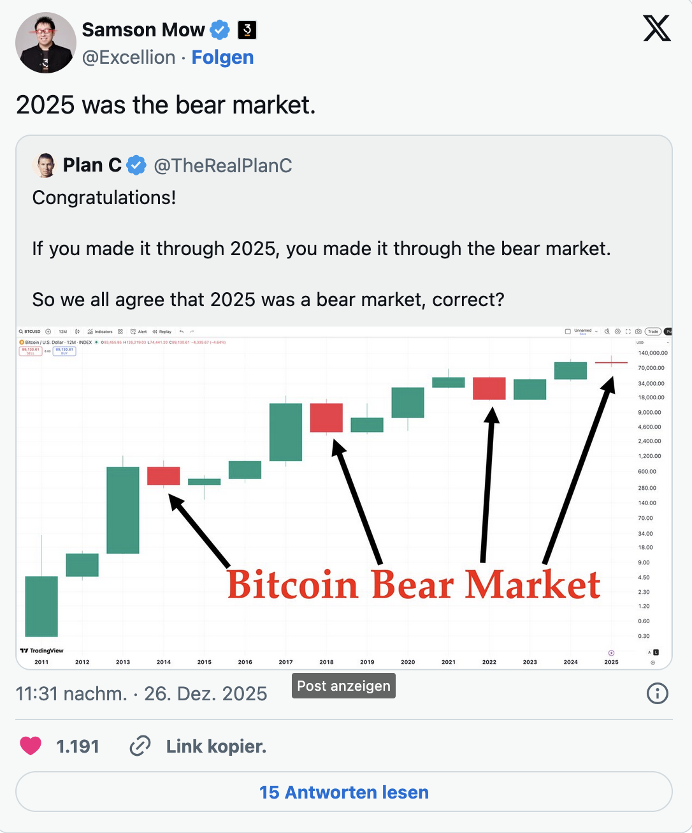This screenshot has height=833, width=692.
Task: Like the post with the heart icon
Action: [31, 746]
